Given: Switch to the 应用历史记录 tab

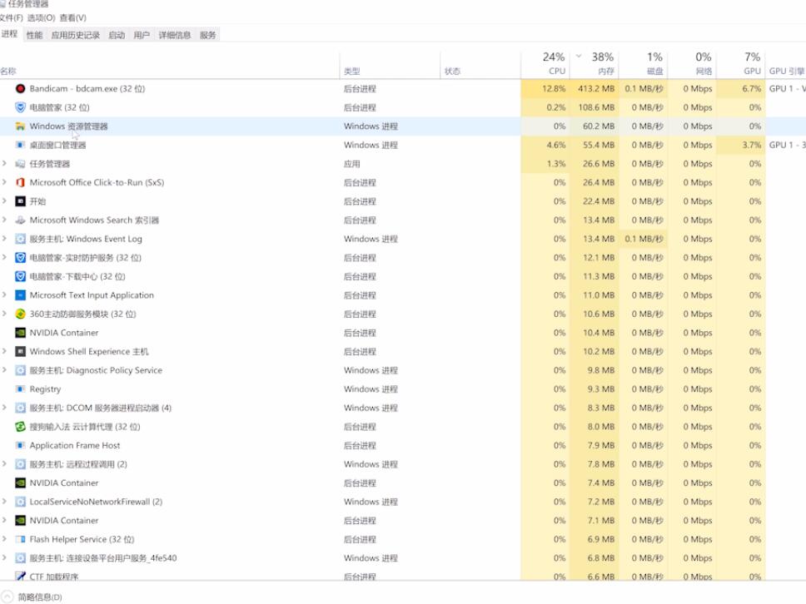Looking at the screenshot, I should 76,35.
